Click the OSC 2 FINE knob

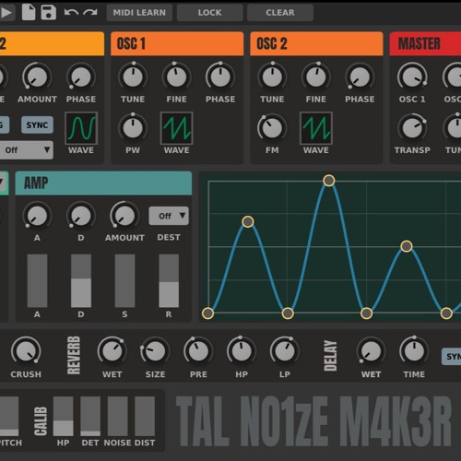[x=316, y=77]
